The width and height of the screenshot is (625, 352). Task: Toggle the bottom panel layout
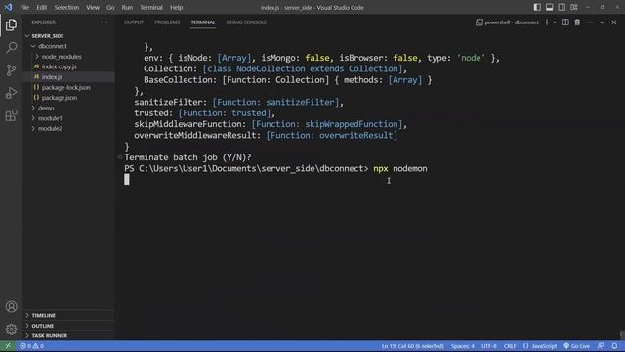pos(549,7)
